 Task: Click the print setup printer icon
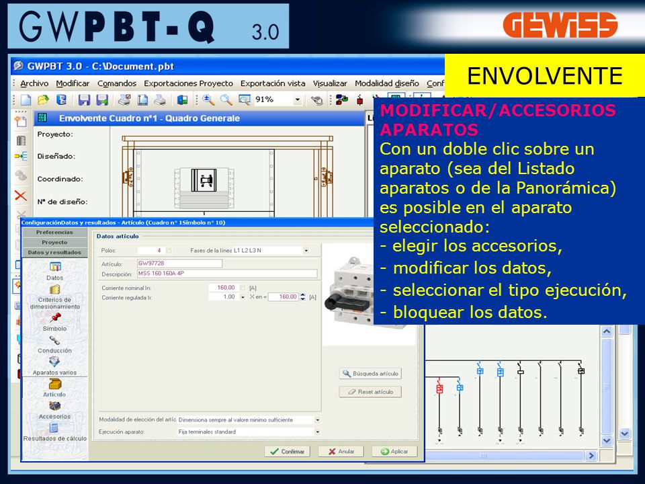coord(125,99)
